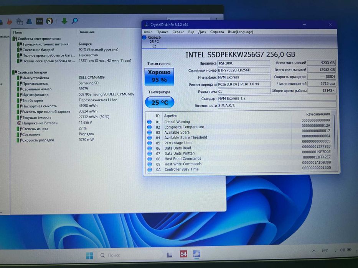Click the scrollbar of the SMART attribute list
The height and width of the screenshot is (268, 358).
coord(335,132)
